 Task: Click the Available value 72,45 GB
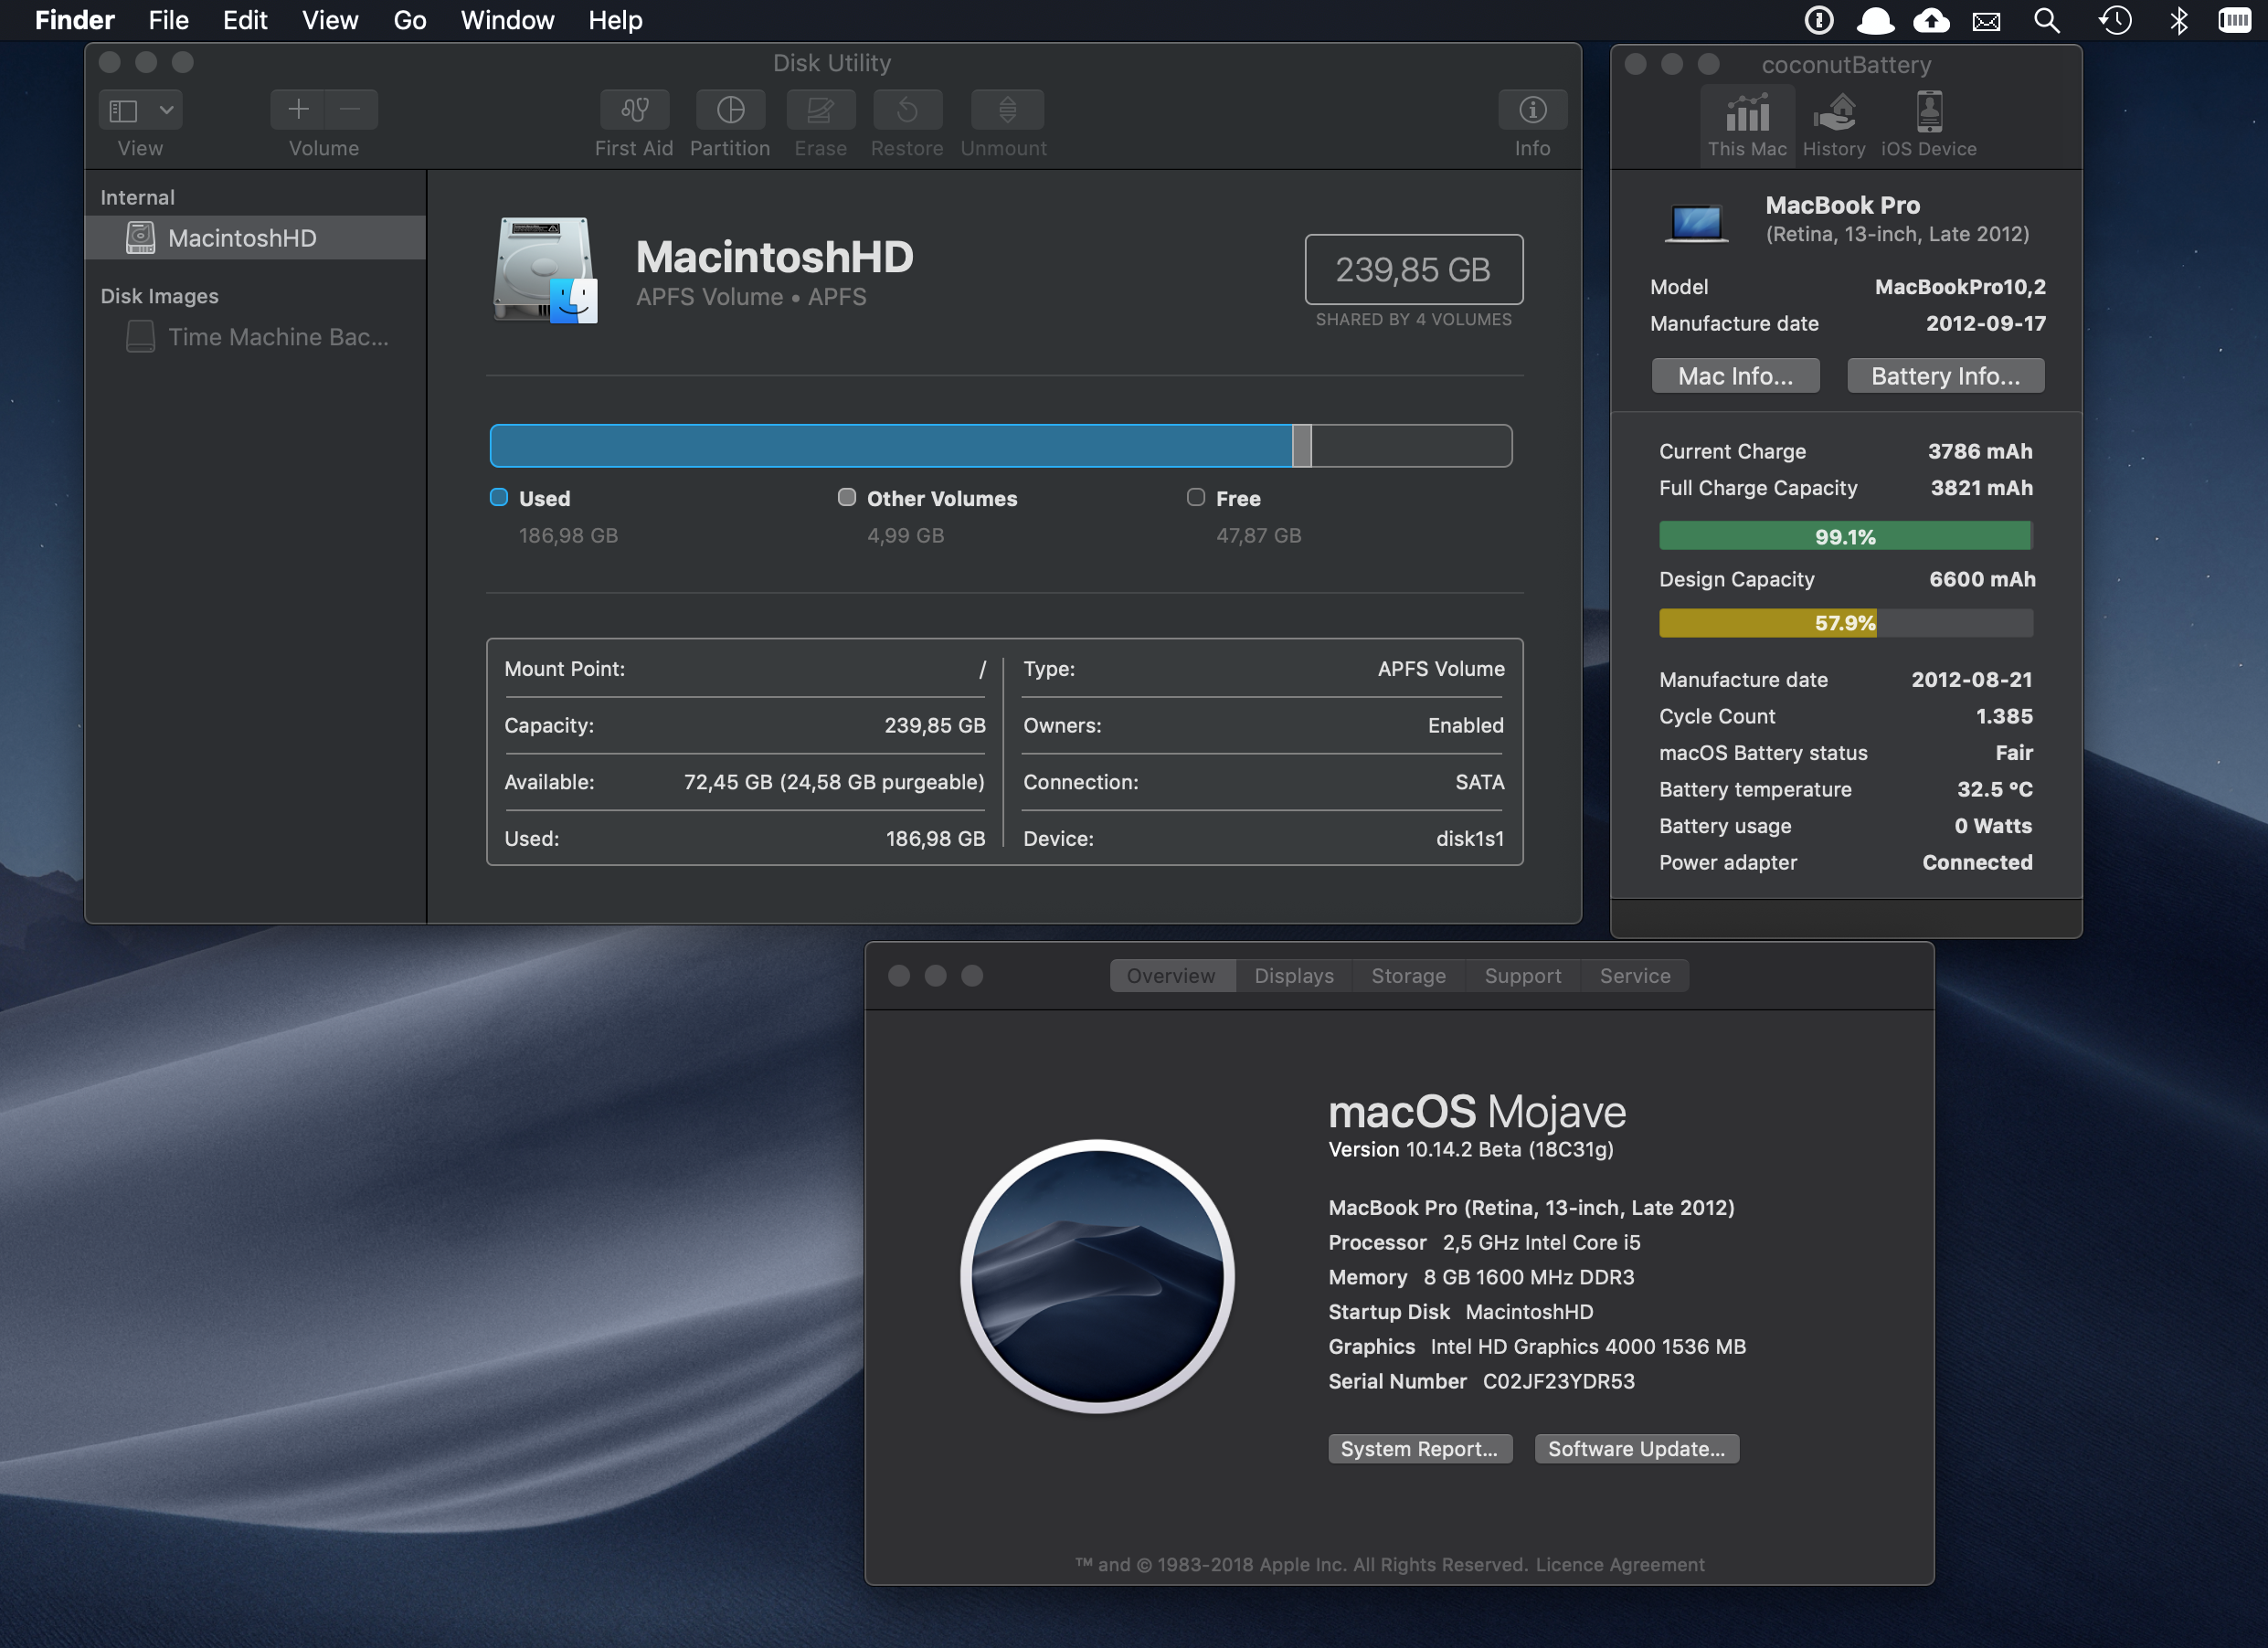[834, 782]
